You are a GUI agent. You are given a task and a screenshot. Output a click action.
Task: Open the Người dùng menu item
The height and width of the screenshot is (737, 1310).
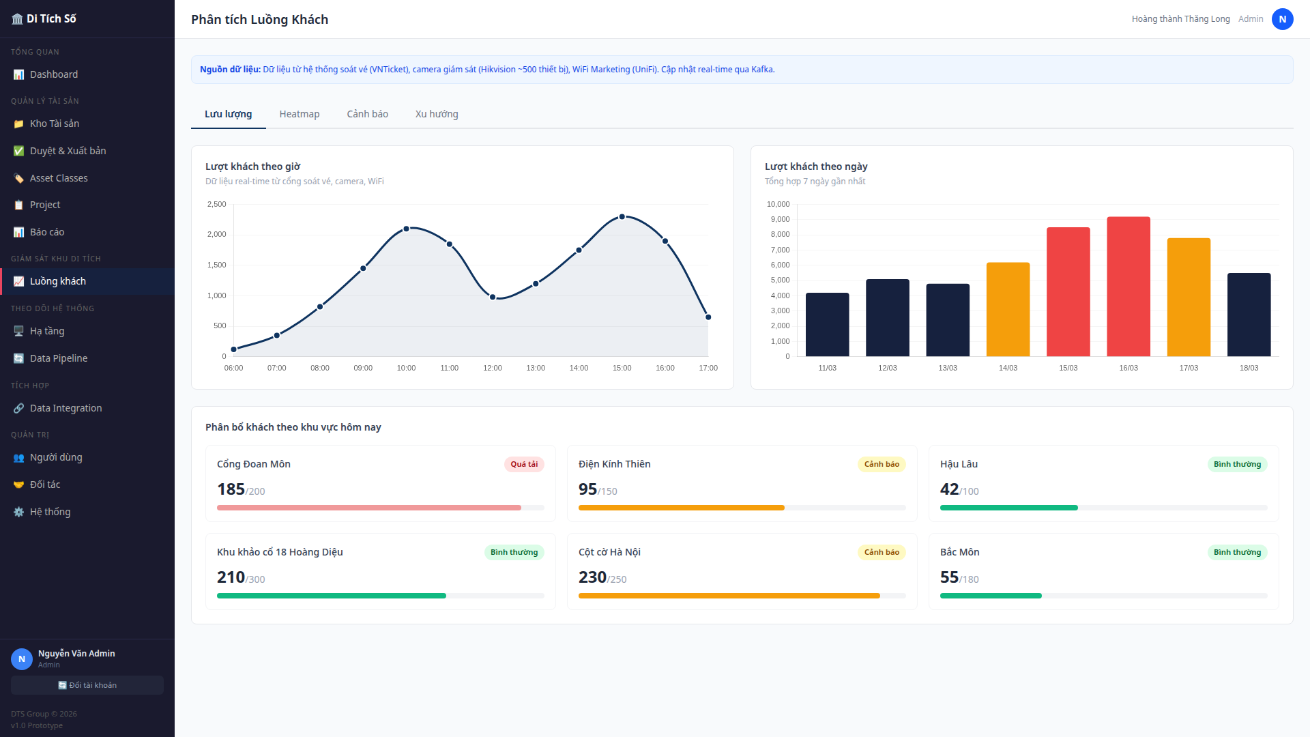click(56, 457)
